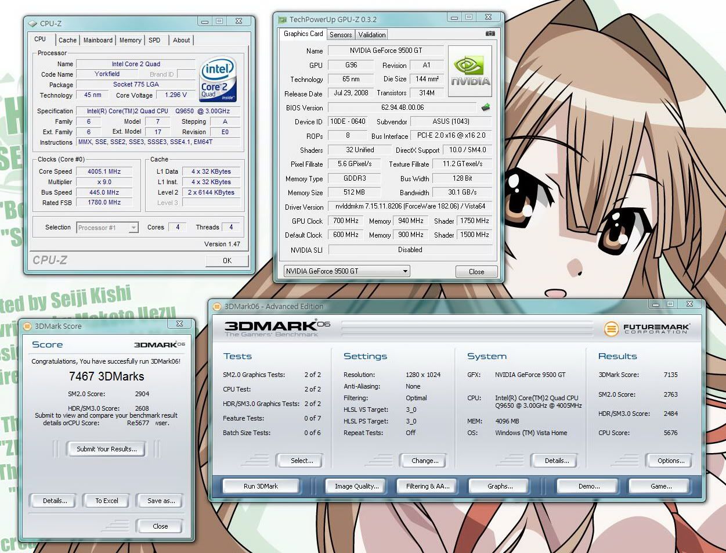Click the GPU-Z camera screenshot icon
Screen dimensions: 726x553
coord(490,34)
